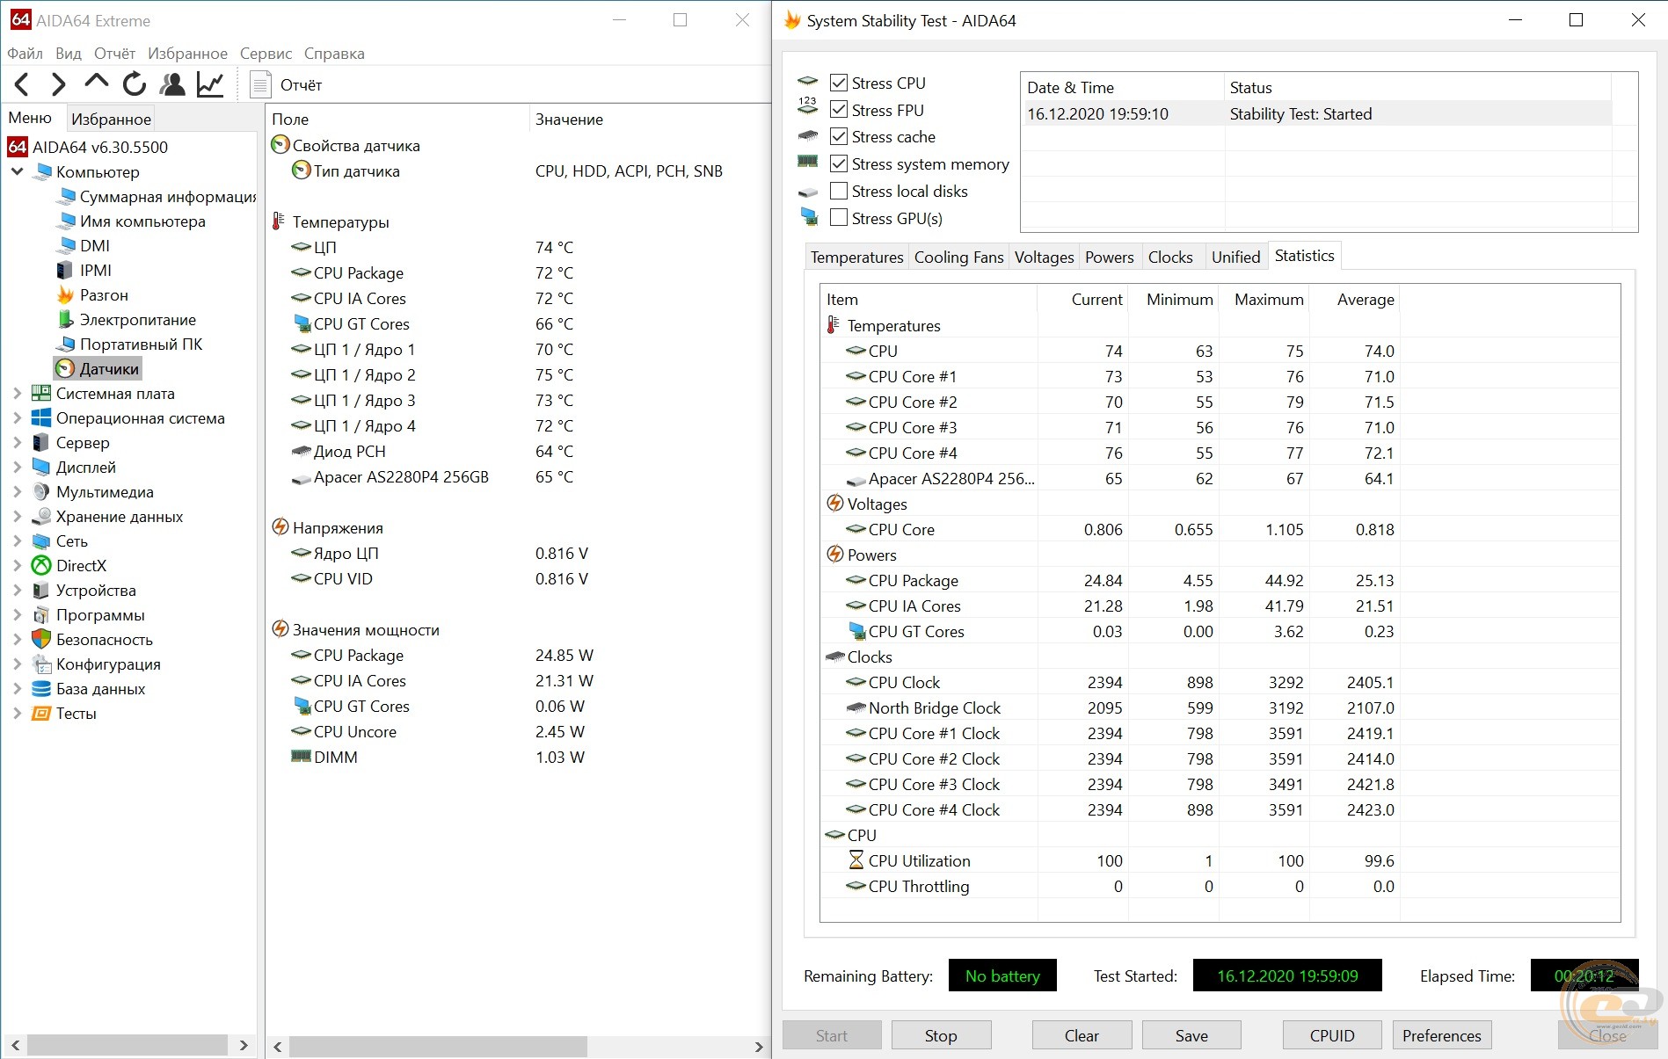Open the user profile icon in toolbar
The width and height of the screenshot is (1668, 1059).
coord(172,84)
